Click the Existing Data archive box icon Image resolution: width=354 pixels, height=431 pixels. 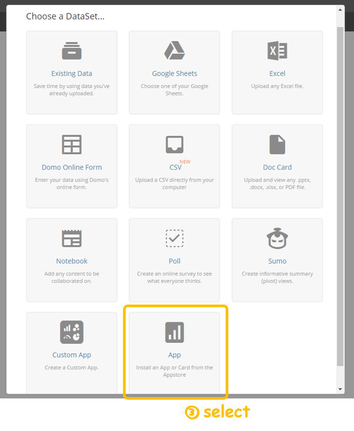pyautogui.click(x=71, y=51)
